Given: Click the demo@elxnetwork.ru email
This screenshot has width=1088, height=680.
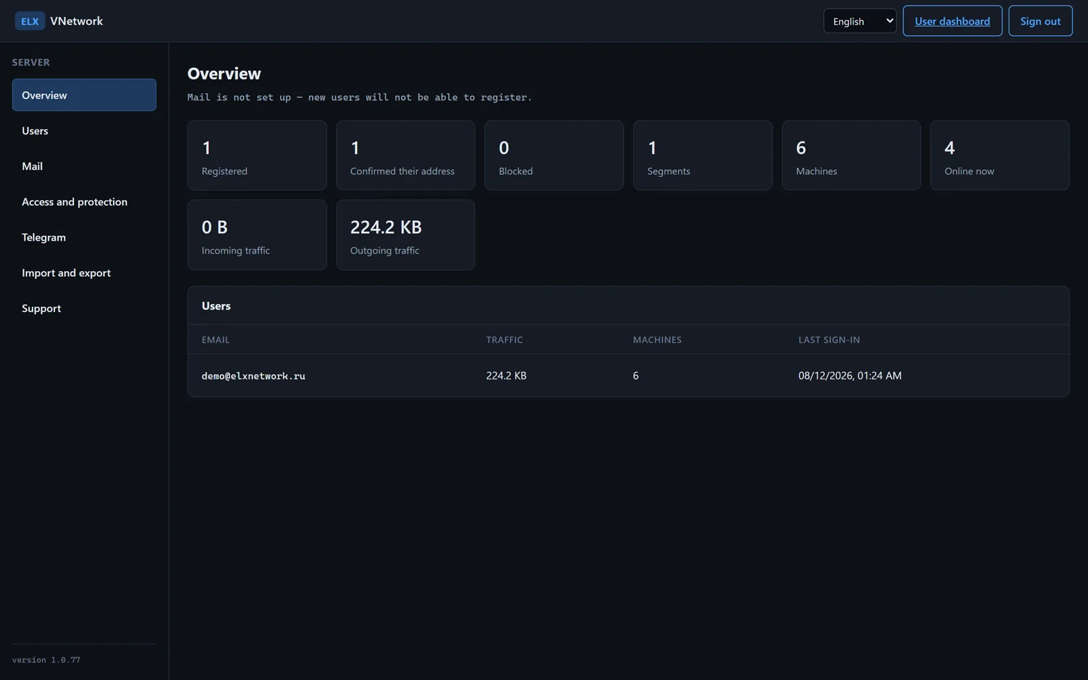Looking at the screenshot, I should pyautogui.click(x=254, y=376).
